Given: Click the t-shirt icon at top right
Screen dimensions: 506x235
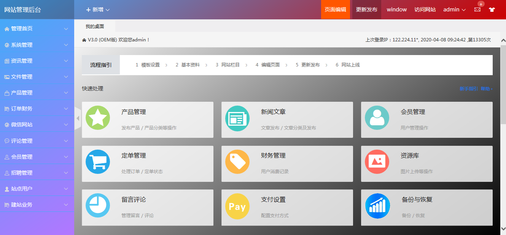Looking at the screenshot, I should (x=492, y=9).
